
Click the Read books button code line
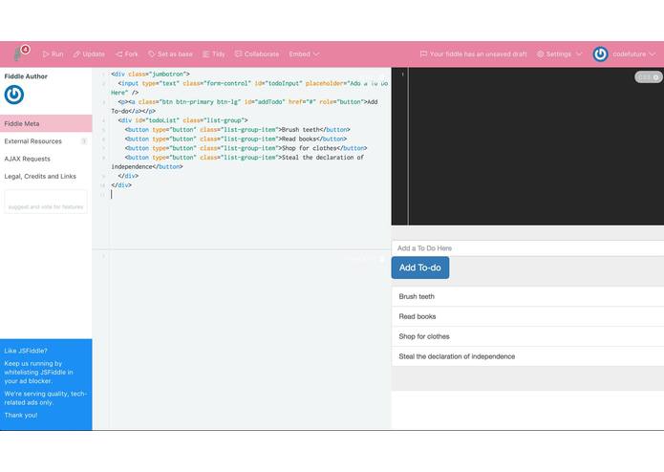click(x=236, y=139)
